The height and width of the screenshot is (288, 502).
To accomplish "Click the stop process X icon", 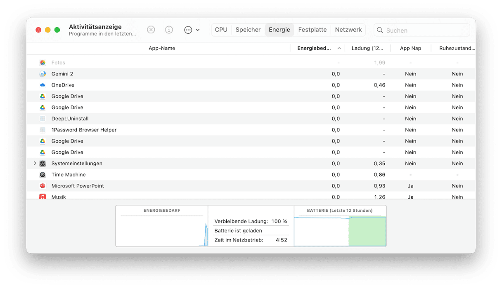I will 151,30.
